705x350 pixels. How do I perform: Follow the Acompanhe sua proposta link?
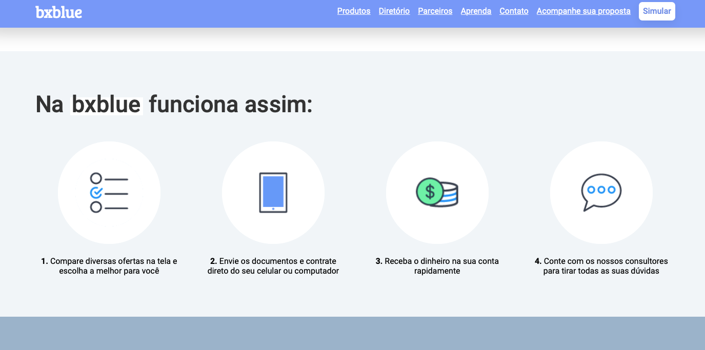pyautogui.click(x=583, y=11)
